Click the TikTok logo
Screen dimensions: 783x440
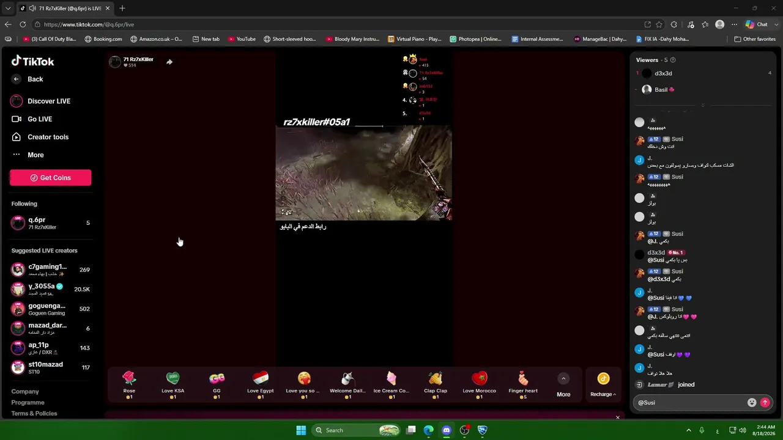33,61
